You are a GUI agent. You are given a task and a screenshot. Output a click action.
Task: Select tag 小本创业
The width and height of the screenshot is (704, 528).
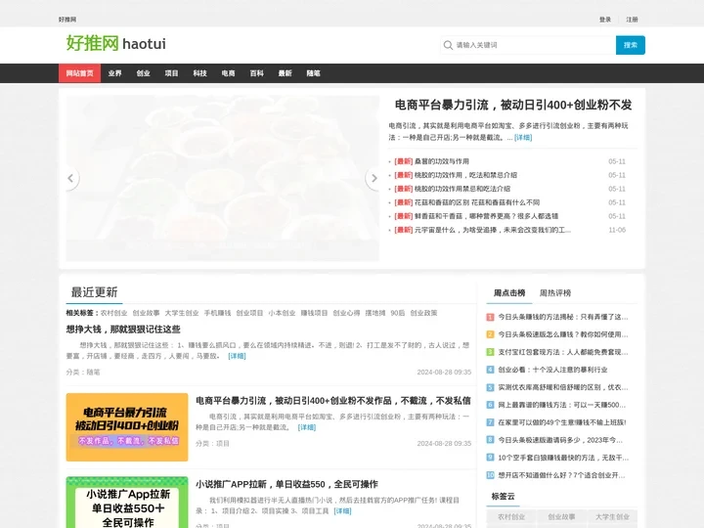pyautogui.click(x=282, y=313)
